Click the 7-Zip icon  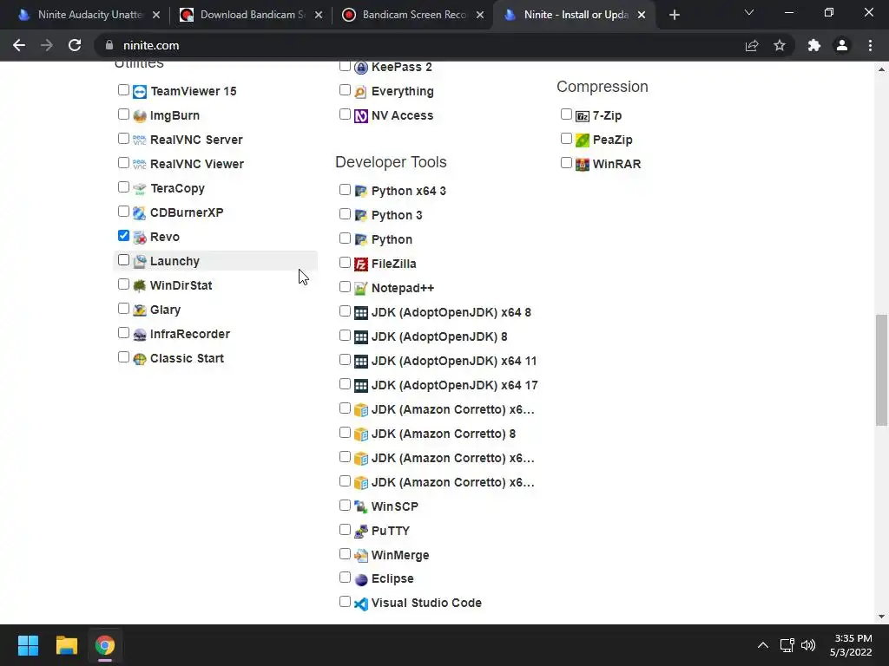[583, 115]
